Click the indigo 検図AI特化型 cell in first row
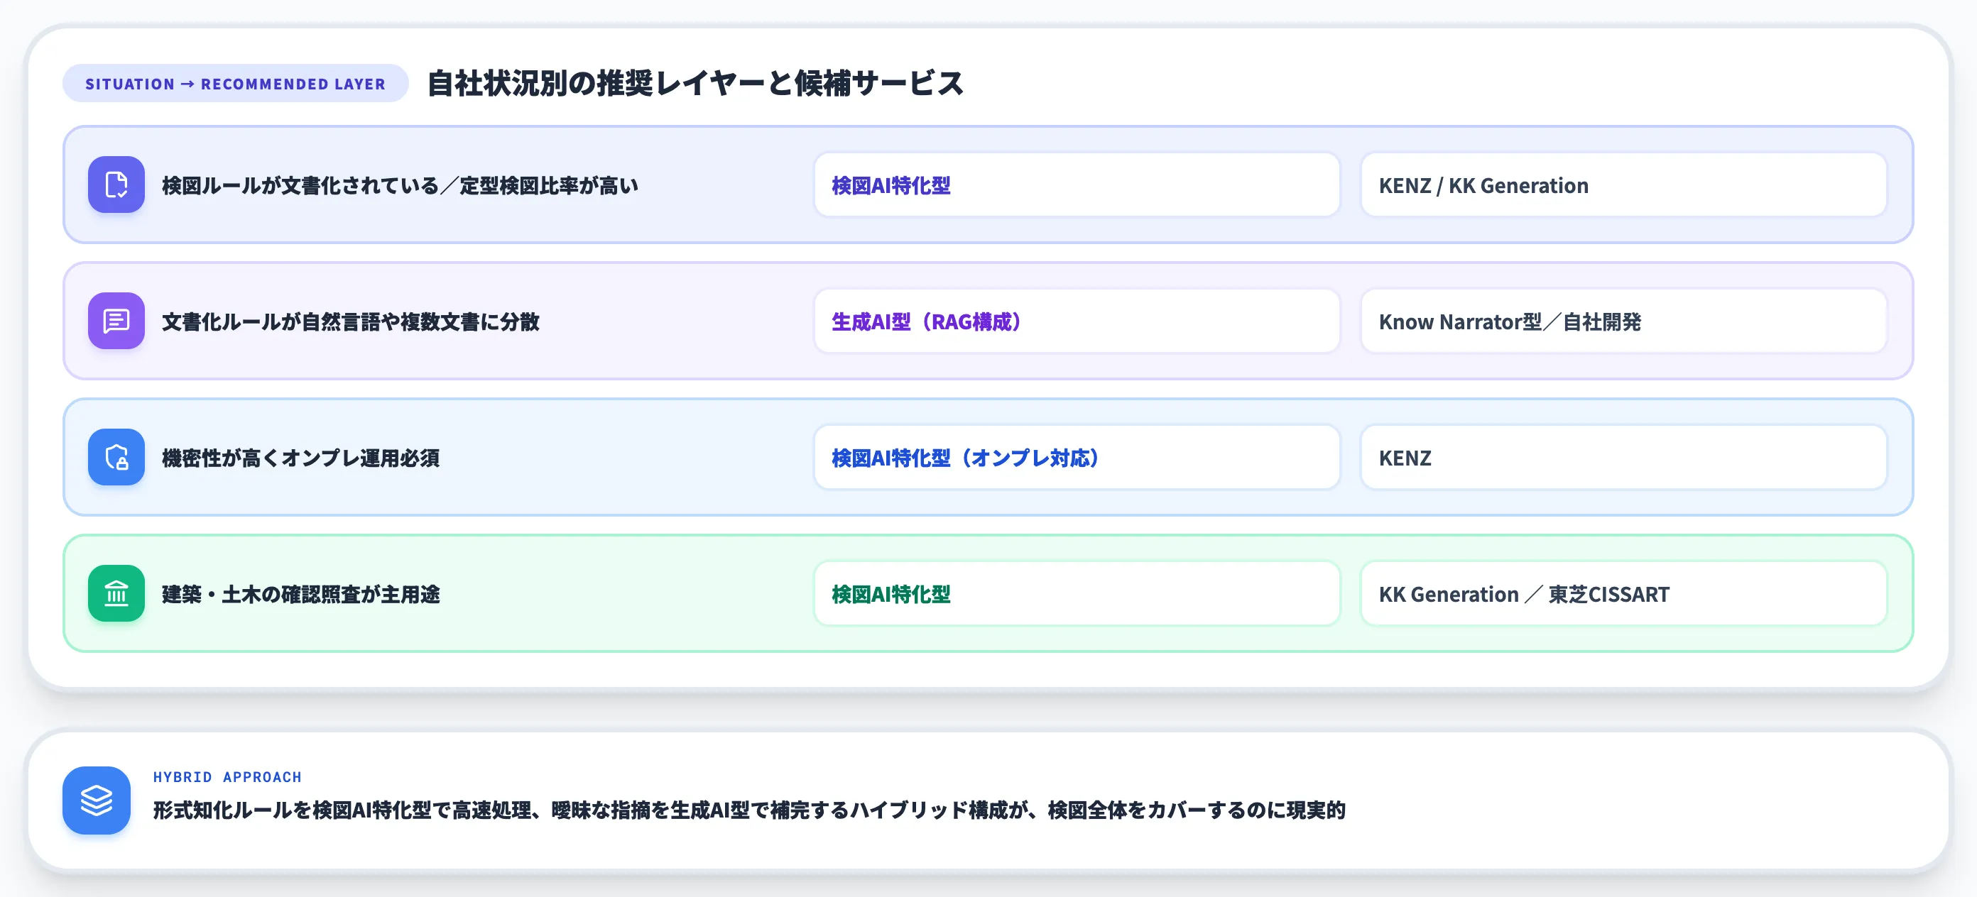The height and width of the screenshot is (897, 1977). click(1077, 185)
